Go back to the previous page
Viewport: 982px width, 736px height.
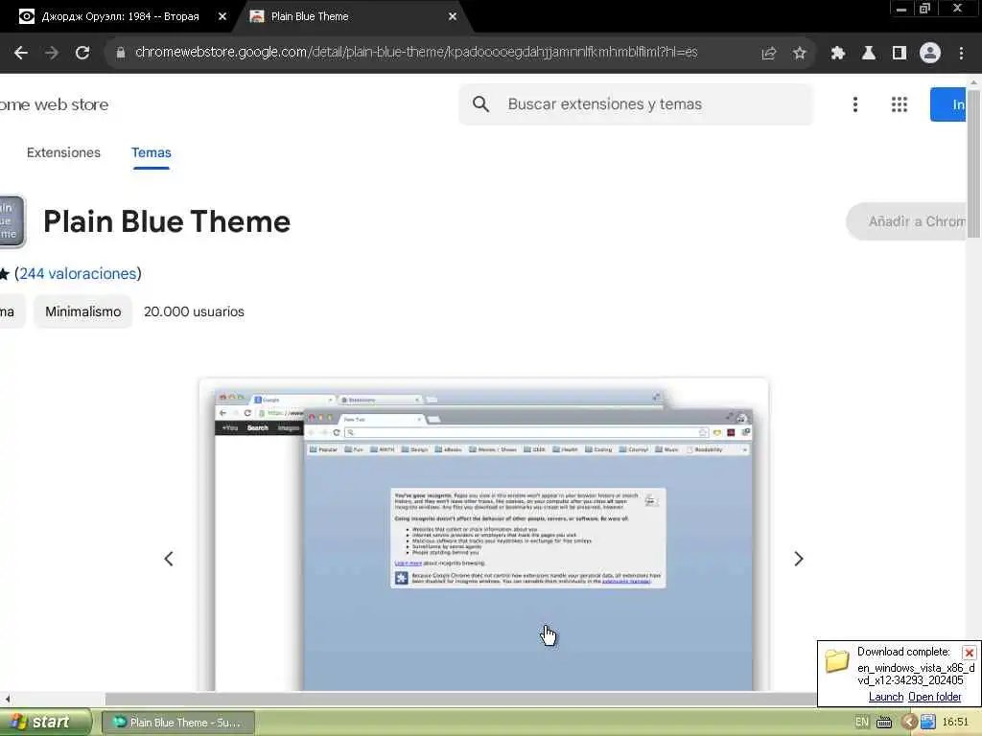pyautogui.click(x=21, y=53)
